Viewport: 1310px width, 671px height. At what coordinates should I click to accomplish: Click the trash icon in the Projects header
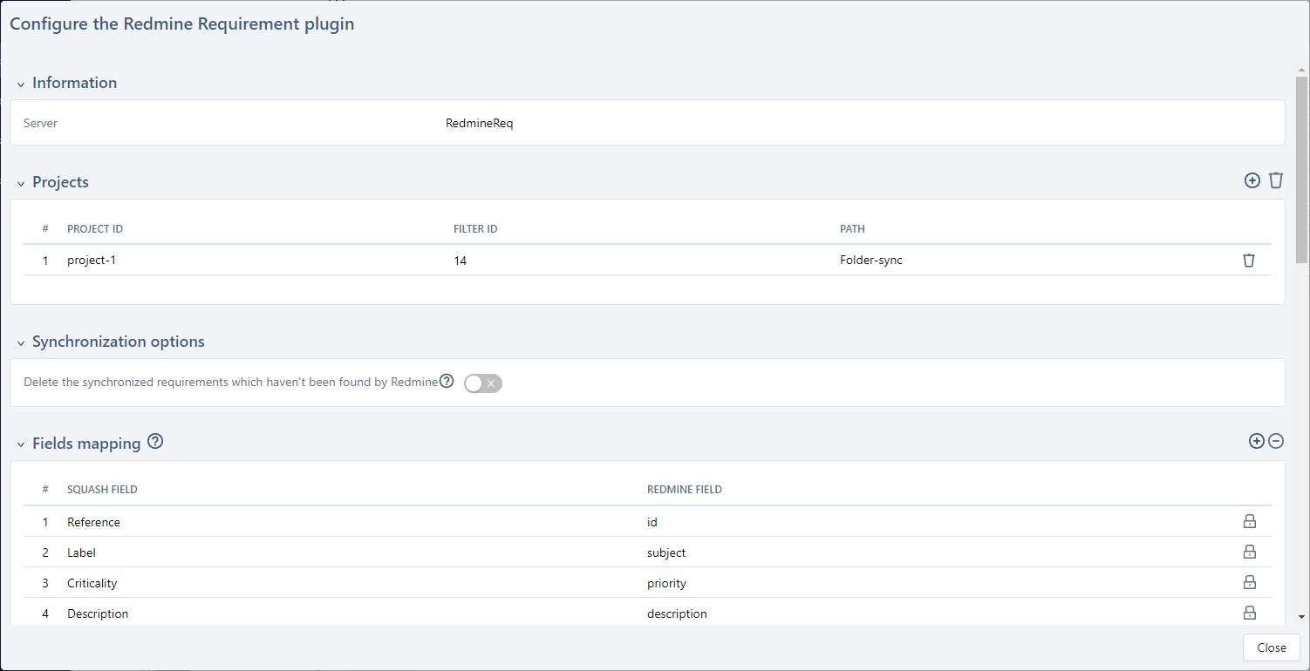pyautogui.click(x=1276, y=180)
